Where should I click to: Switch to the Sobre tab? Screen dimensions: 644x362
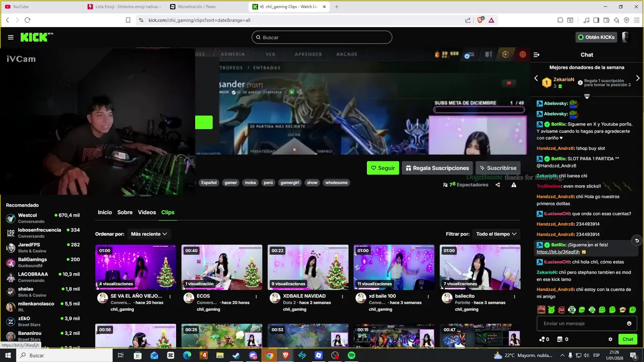tap(125, 212)
